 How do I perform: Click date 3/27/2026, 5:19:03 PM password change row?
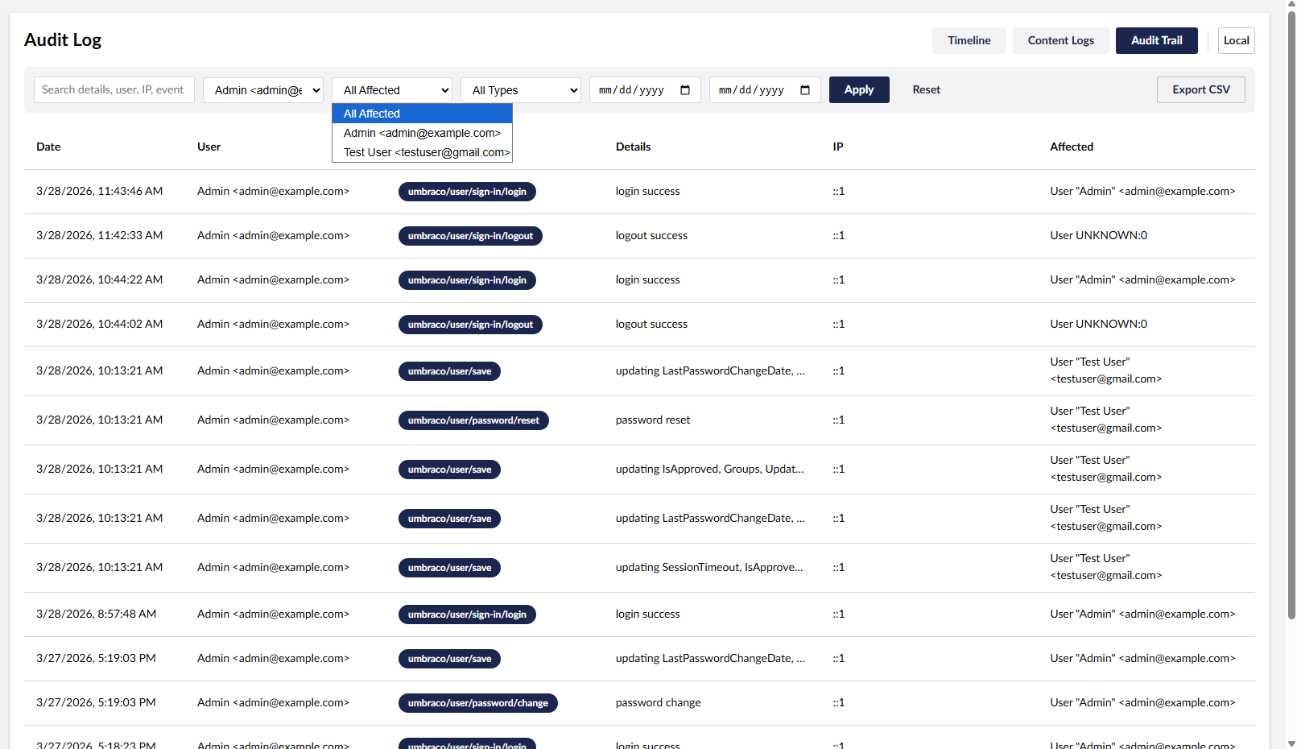click(x=96, y=702)
